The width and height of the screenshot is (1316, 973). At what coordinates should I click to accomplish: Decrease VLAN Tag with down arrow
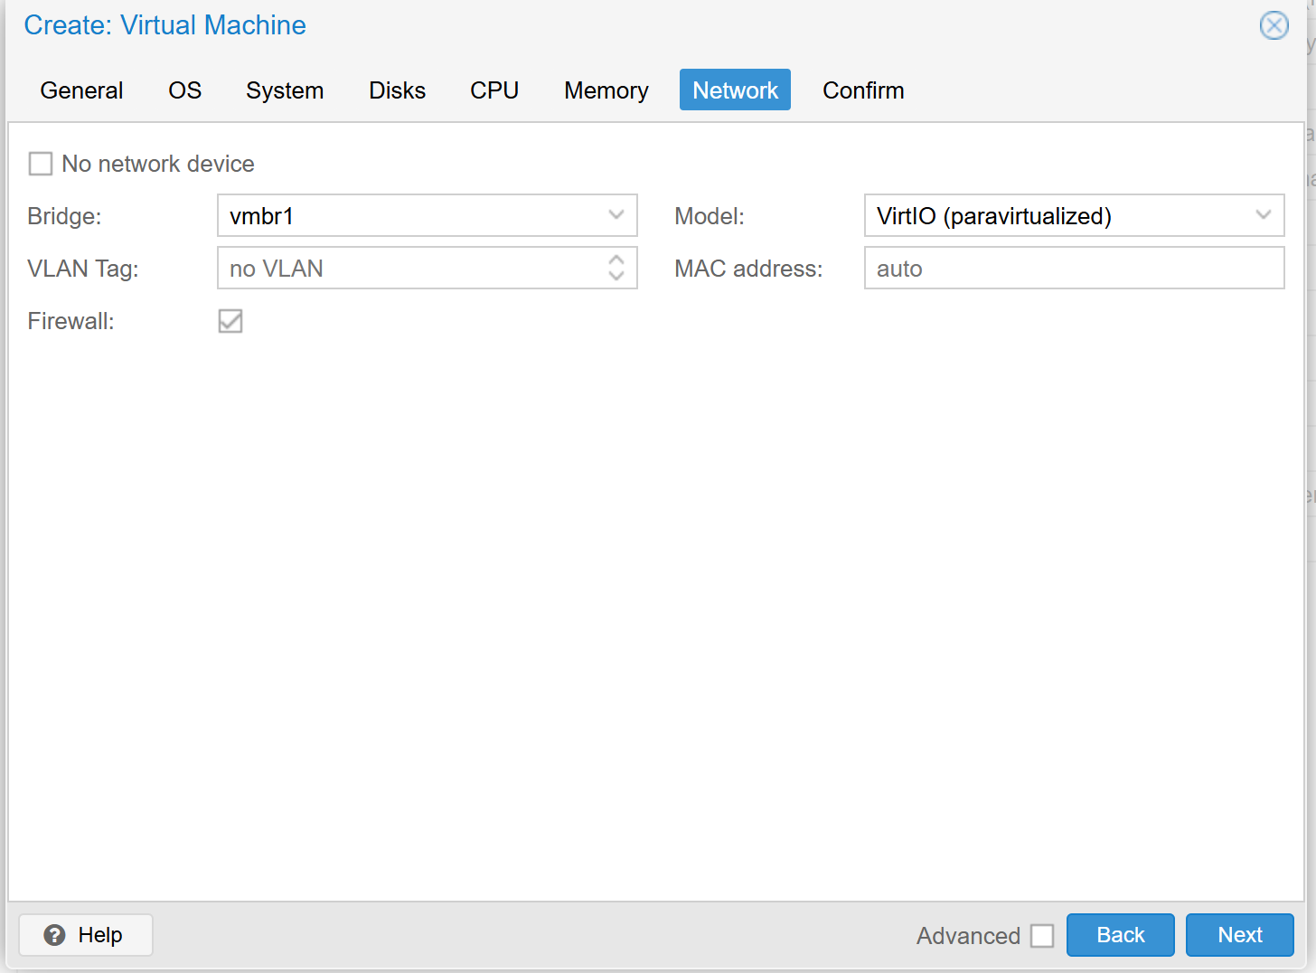point(616,277)
